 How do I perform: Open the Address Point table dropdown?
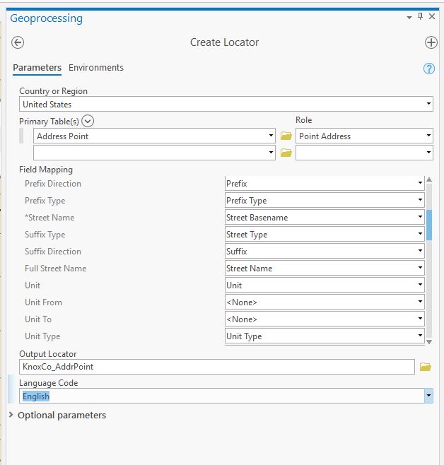click(x=271, y=136)
